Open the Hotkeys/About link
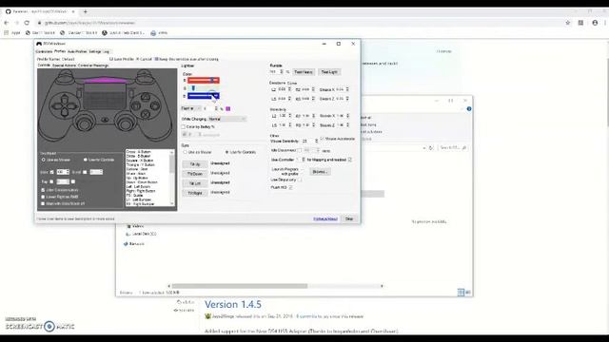Image resolution: width=609 pixels, height=342 pixels. [x=325, y=218]
